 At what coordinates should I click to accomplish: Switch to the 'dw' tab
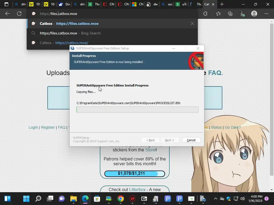(152, 4)
